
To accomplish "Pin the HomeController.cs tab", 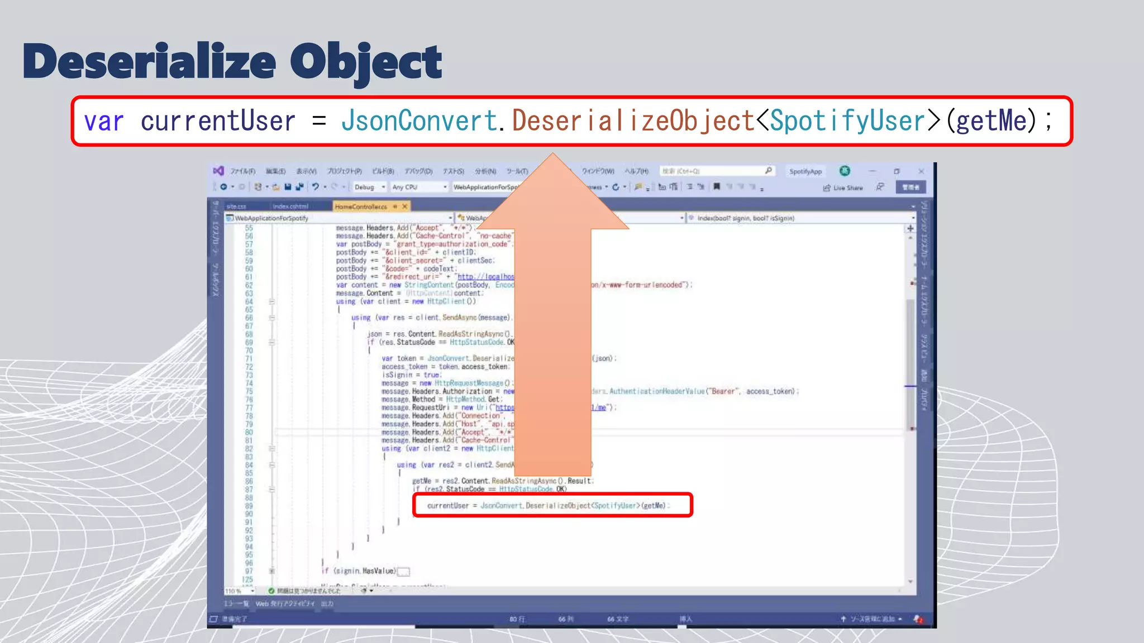I will tap(395, 207).
